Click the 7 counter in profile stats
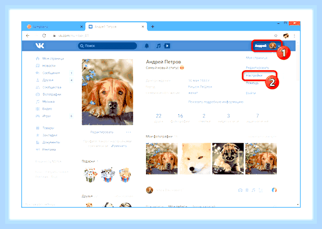Screen dimensions: 322x229 [257, 118]
